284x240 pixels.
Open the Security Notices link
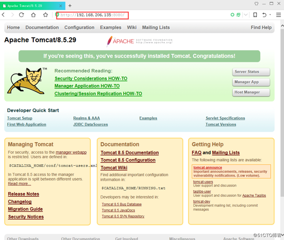click(26, 217)
